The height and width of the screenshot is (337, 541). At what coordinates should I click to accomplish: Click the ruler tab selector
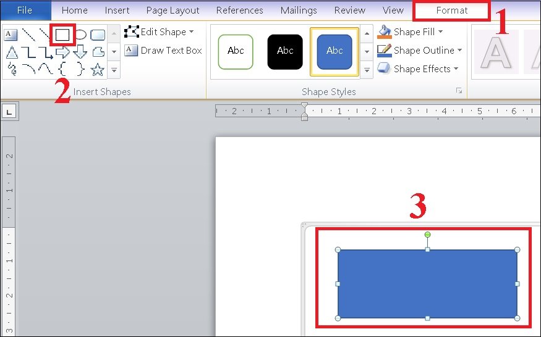pyautogui.click(x=9, y=111)
